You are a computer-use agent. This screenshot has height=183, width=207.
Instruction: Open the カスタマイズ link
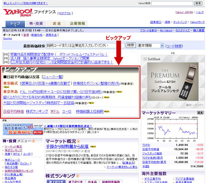coord(183,30)
